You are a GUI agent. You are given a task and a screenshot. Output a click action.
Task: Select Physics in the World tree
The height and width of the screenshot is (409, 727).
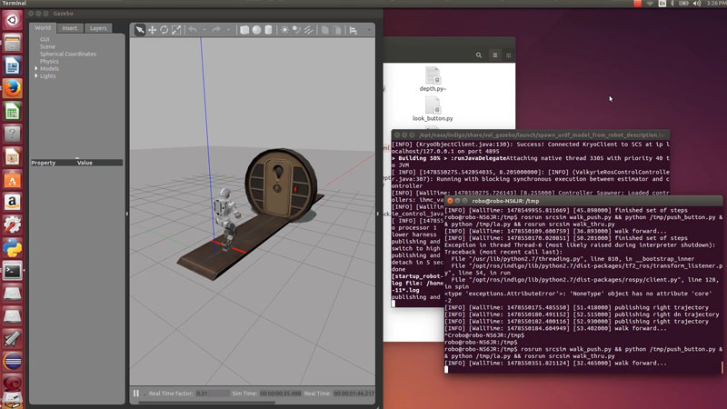[49, 61]
